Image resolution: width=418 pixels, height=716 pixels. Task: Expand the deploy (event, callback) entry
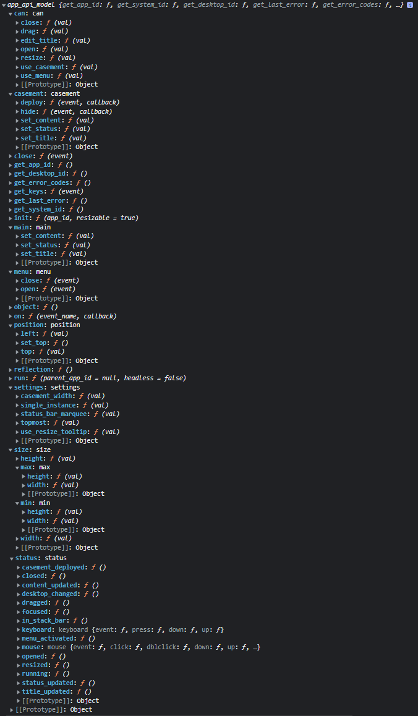click(x=17, y=103)
